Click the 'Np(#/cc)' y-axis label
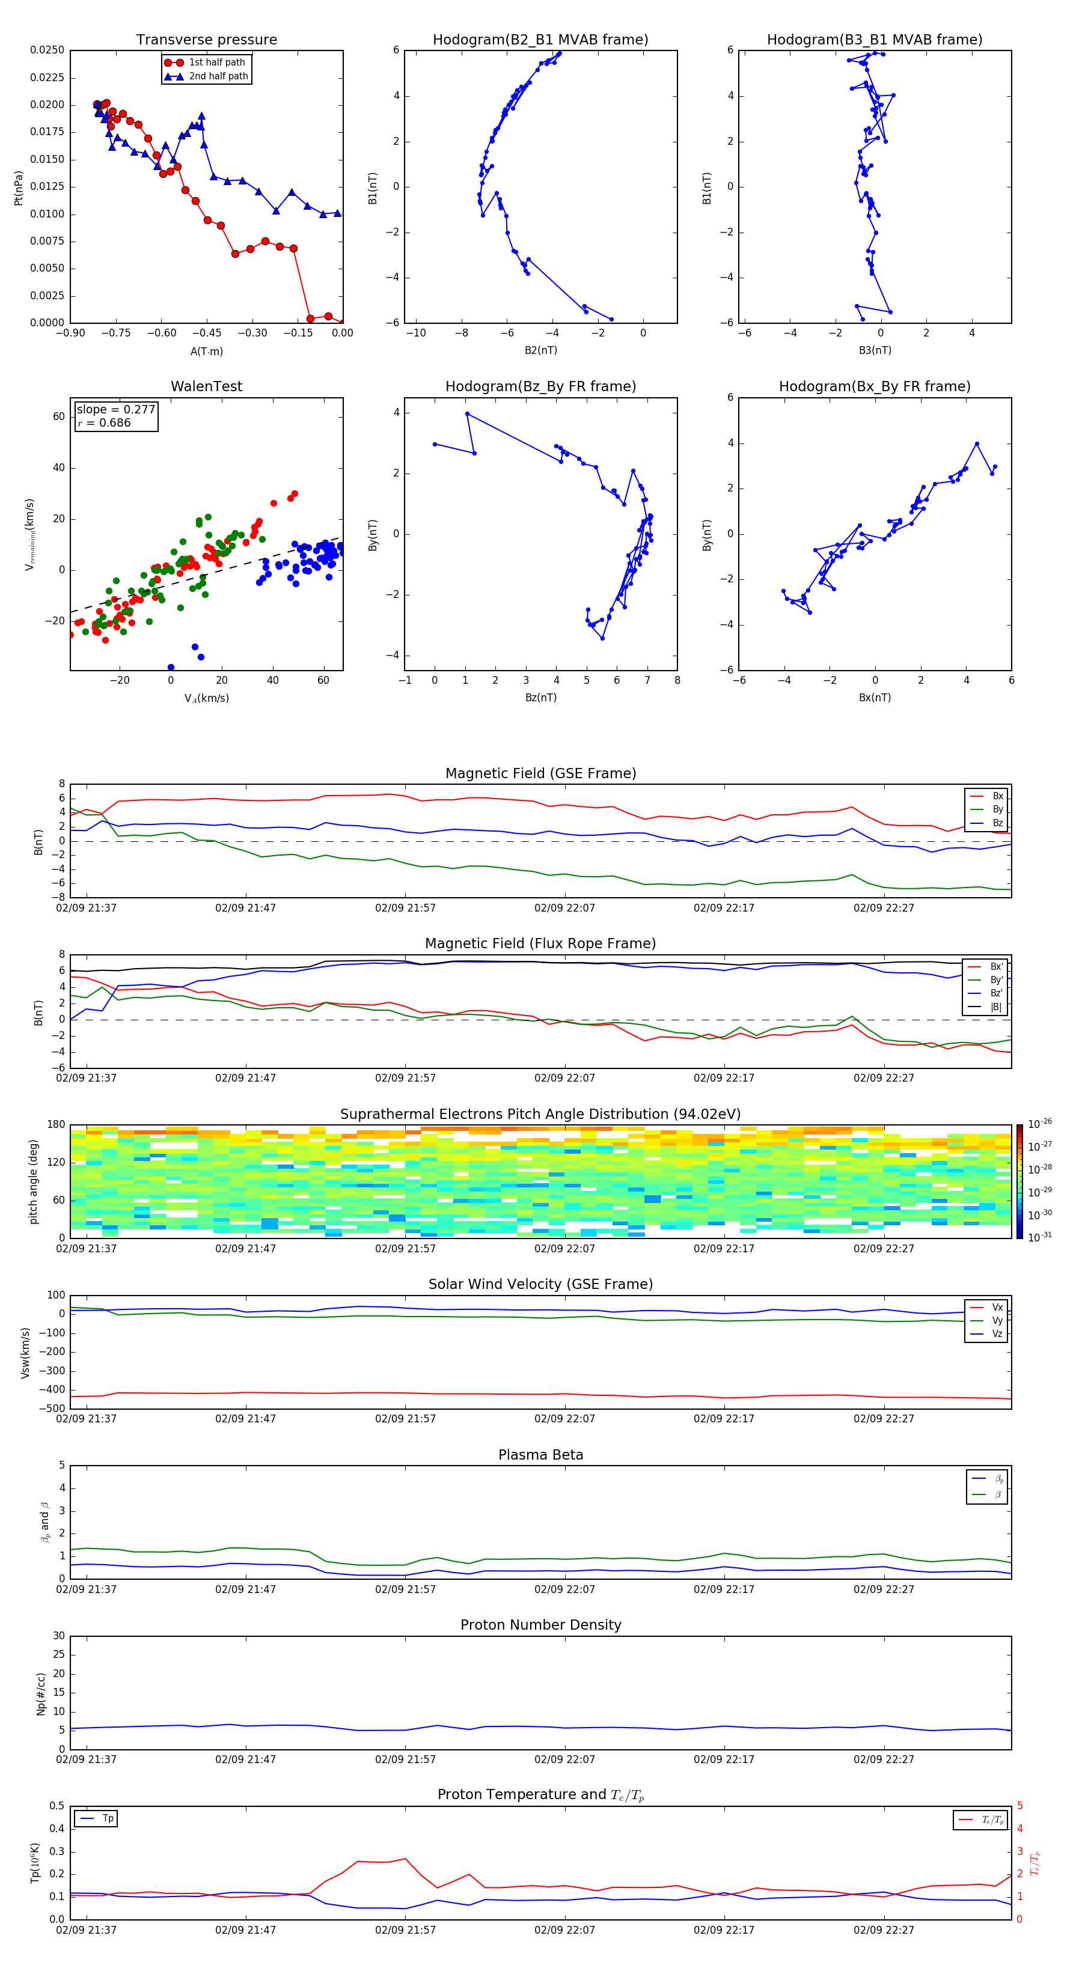The height and width of the screenshot is (1983, 1082). (41, 1693)
